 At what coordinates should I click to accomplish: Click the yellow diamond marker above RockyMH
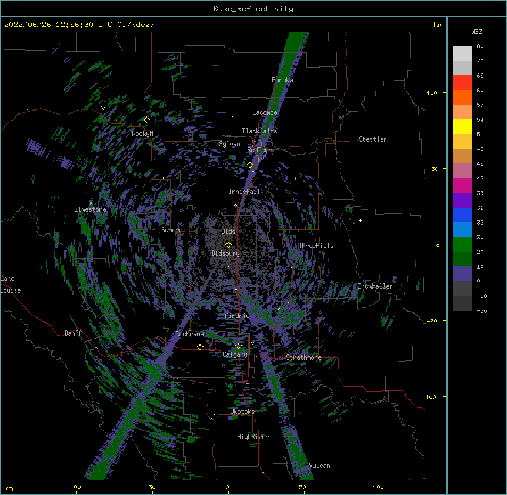click(146, 120)
